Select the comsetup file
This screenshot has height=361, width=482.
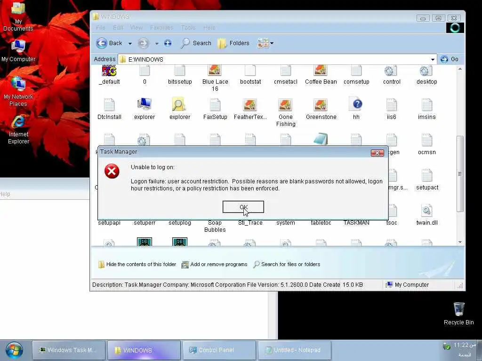point(356,75)
